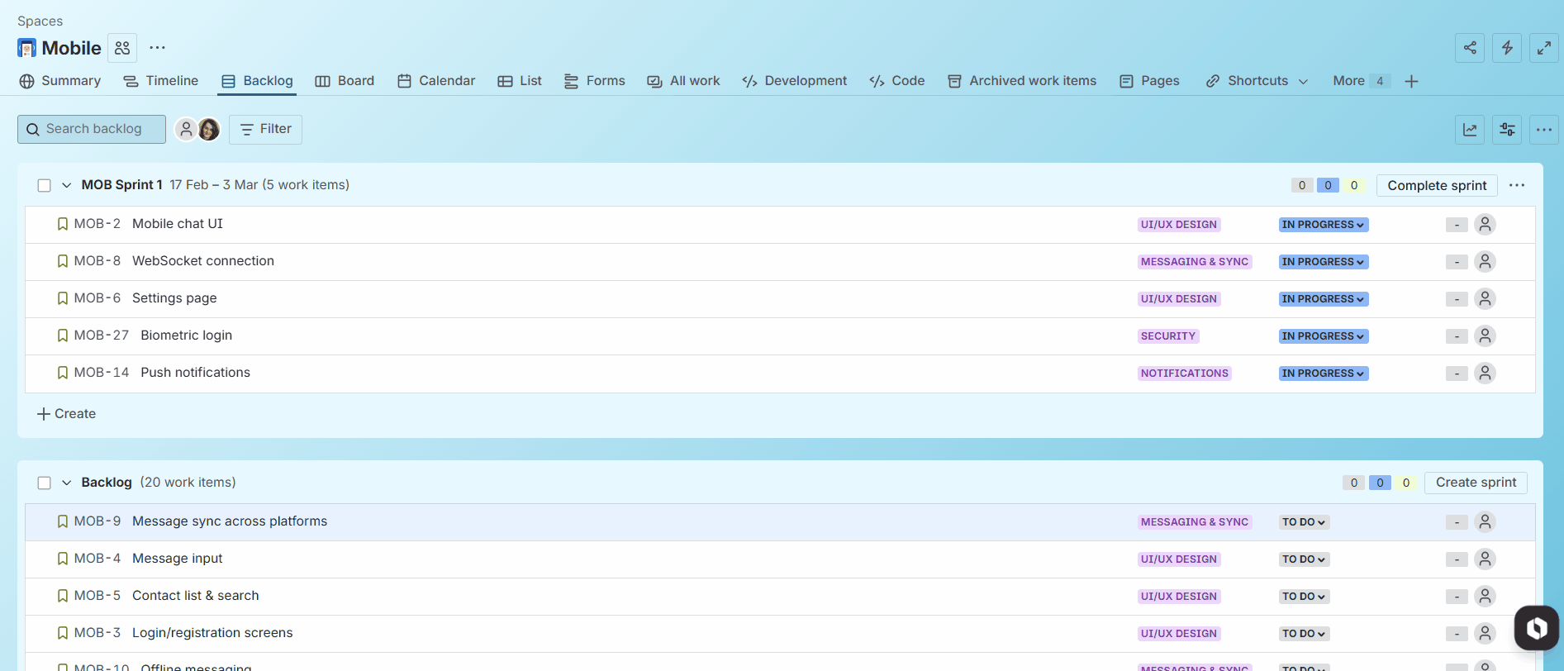1564x671 pixels.
Task: Open the floating chat assistant icon
Action: pos(1537,628)
